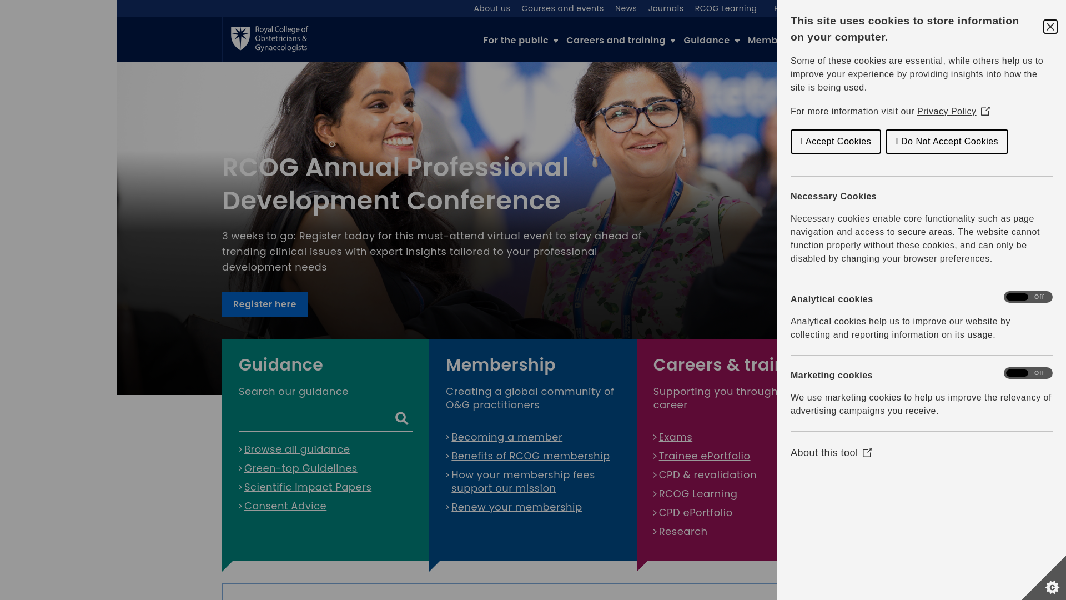Open RCOG Learning in top bar
1066x600 pixels.
coord(726,8)
